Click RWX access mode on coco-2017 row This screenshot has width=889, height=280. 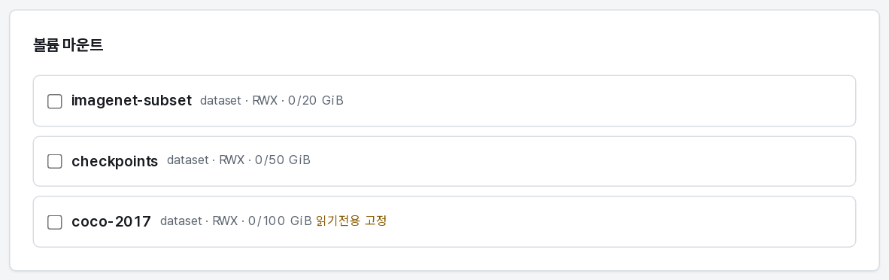[225, 221]
